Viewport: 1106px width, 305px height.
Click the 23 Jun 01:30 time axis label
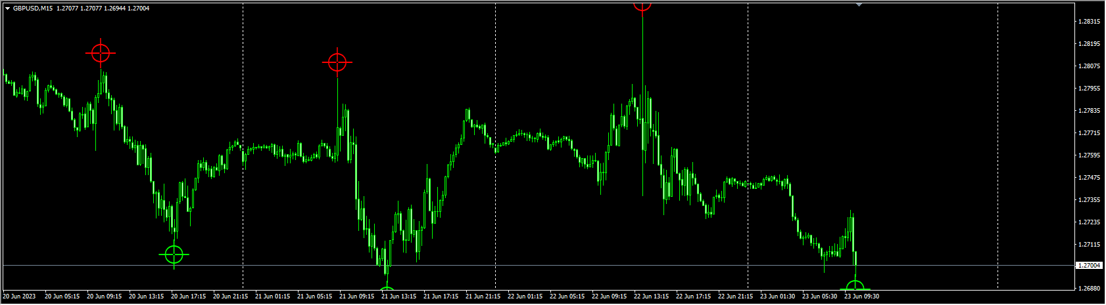click(777, 296)
